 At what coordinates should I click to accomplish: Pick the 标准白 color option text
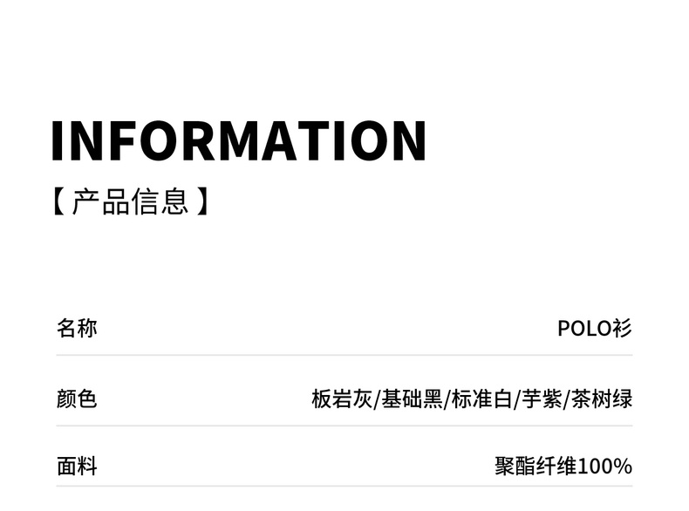pyautogui.click(x=481, y=399)
